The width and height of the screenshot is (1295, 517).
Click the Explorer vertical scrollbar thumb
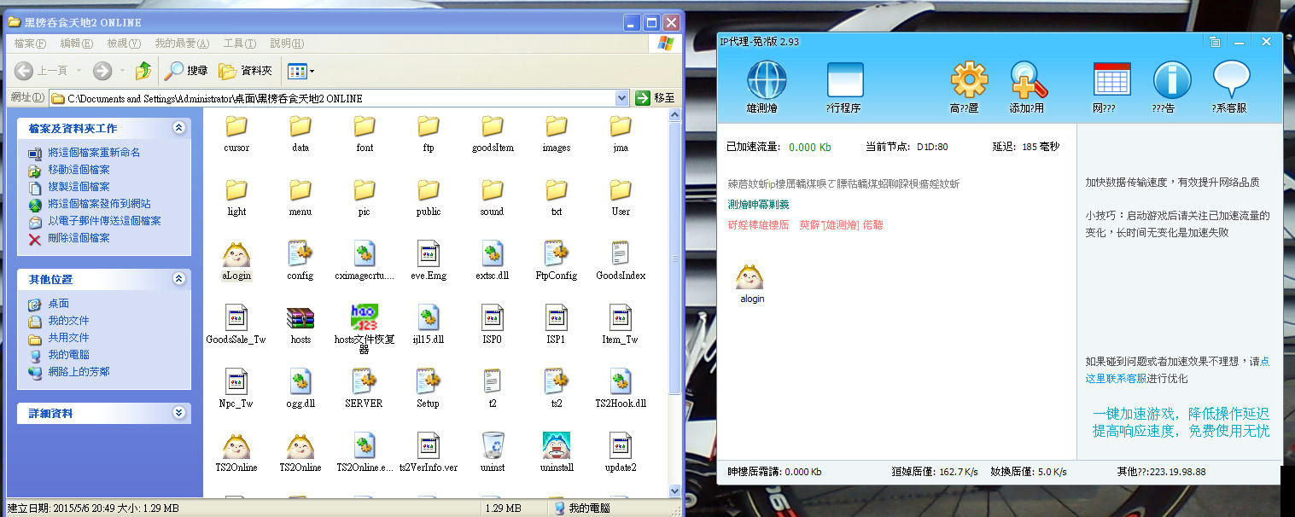(675, 259)
